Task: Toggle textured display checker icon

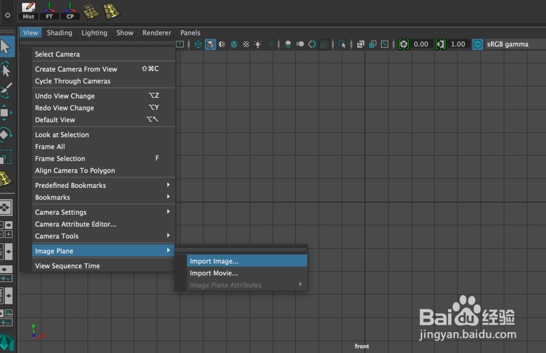Action: (246, 44)
